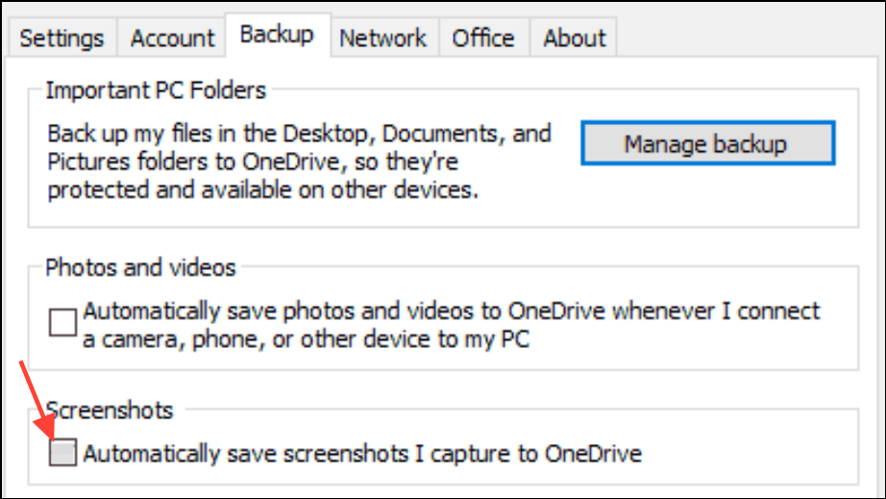Image resolution: width=886 pixels, height=499 pixels.
Task: Click the 'Screenshots' group heading
Action: click(x=110, y=411)
